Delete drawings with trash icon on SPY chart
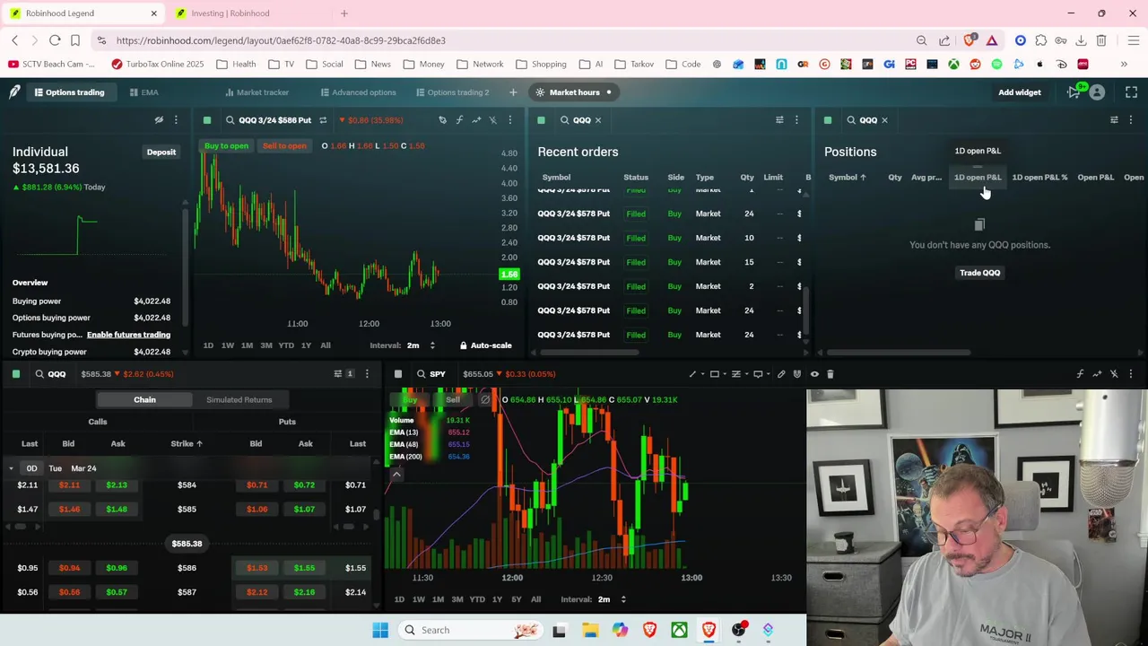The height and width of the screenshot is (646, 1148). click(831, 374)
